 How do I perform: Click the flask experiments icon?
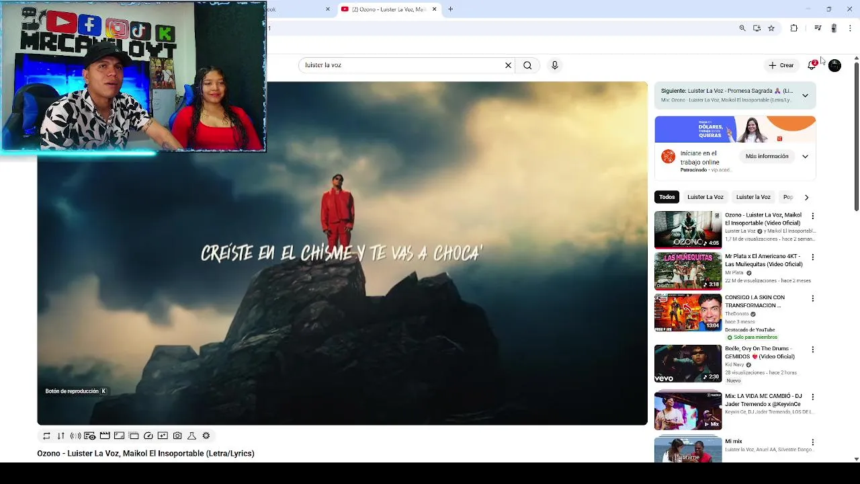[x=191, y=436]
